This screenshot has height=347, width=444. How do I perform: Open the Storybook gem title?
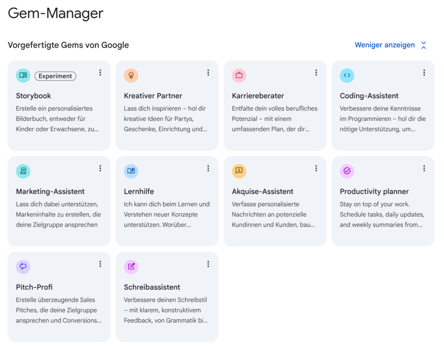(x=33, y=96)
